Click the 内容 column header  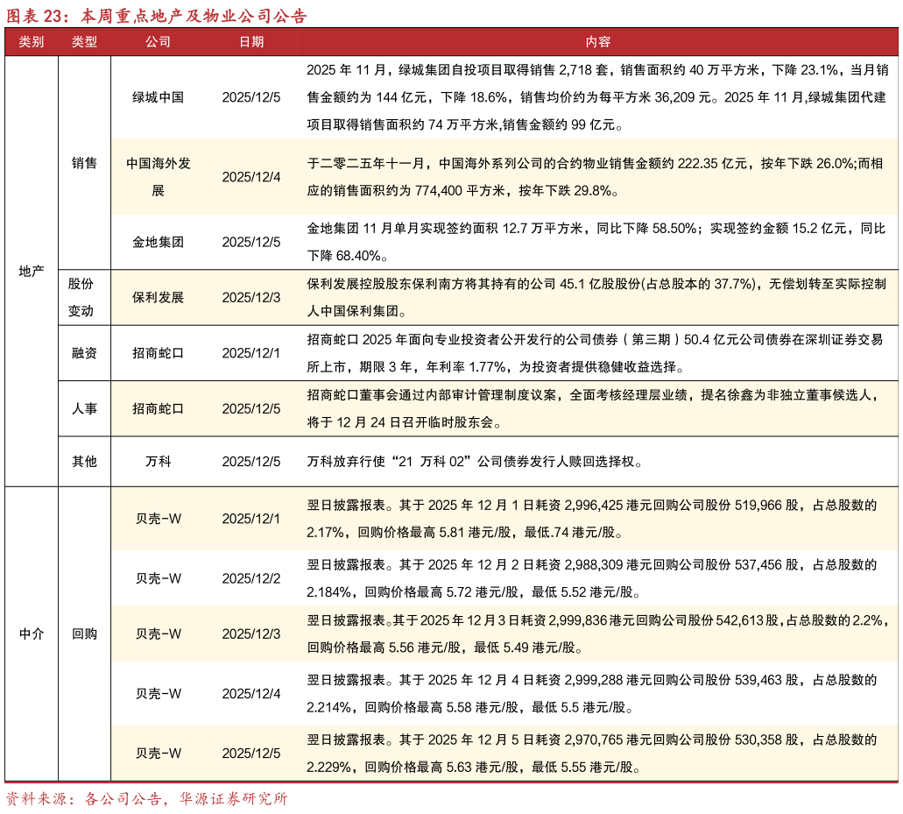[x=598, y=41]
